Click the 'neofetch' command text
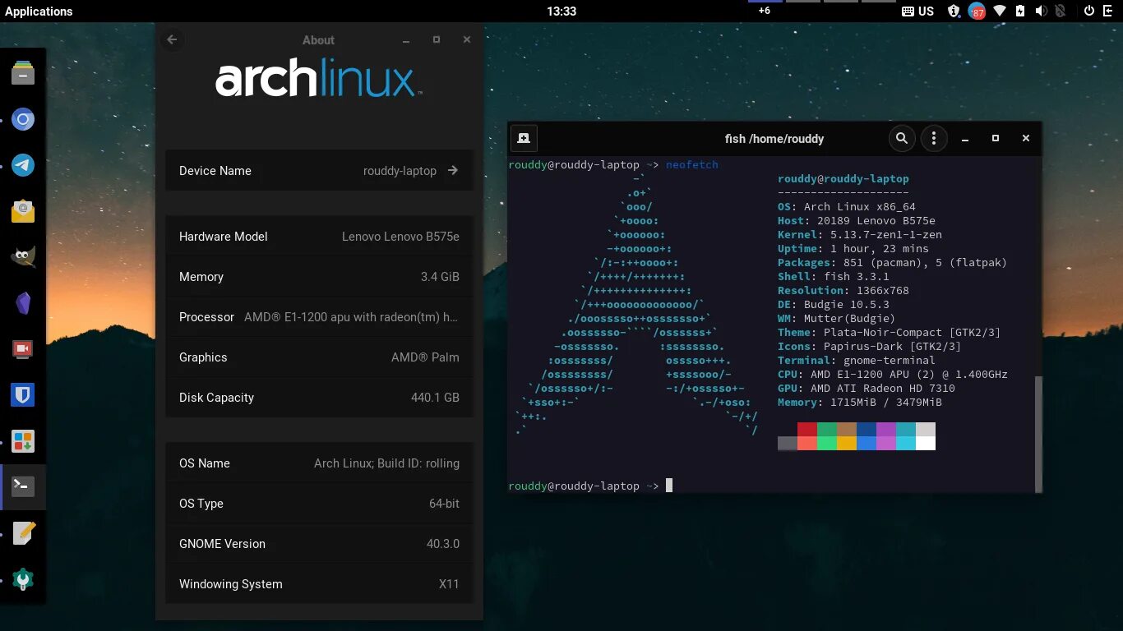 pos(692,164)
